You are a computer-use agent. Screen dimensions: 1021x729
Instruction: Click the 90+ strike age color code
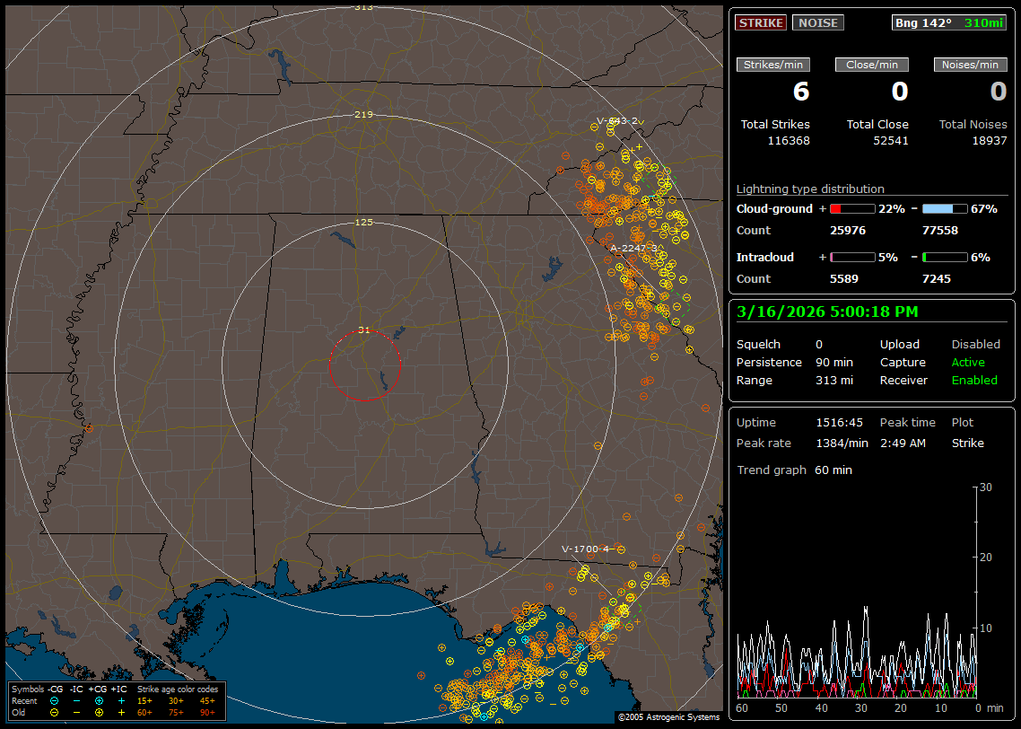click(x=205, y=712)
